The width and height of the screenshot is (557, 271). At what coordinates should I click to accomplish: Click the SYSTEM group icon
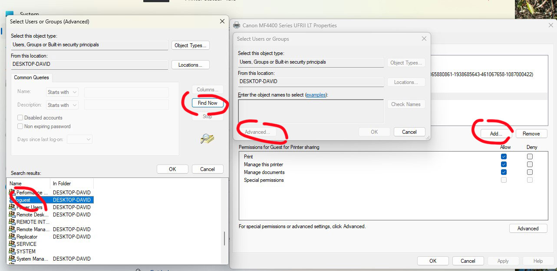coord(12,251)
